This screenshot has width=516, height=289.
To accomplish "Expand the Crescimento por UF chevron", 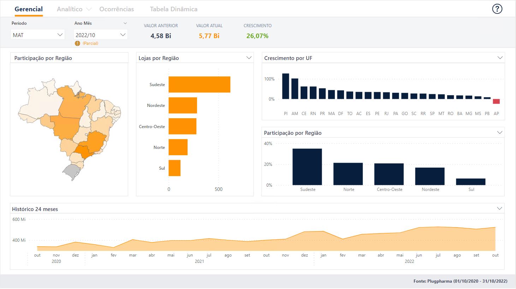I will (x=500, y=58).
